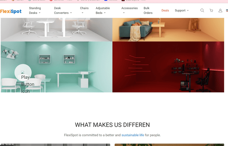Screen dimensions: 228x146
Task: Select the orange living room image
Action: click(x=168, y=30)
